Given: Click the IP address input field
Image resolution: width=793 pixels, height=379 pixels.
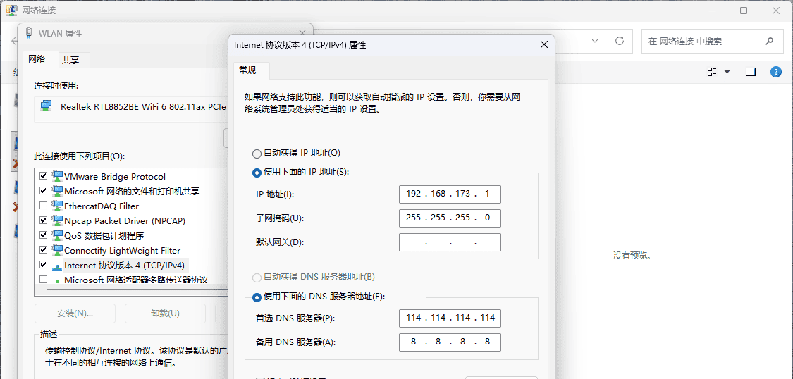Looking at the screenshot, I should [x=450, y=194].
